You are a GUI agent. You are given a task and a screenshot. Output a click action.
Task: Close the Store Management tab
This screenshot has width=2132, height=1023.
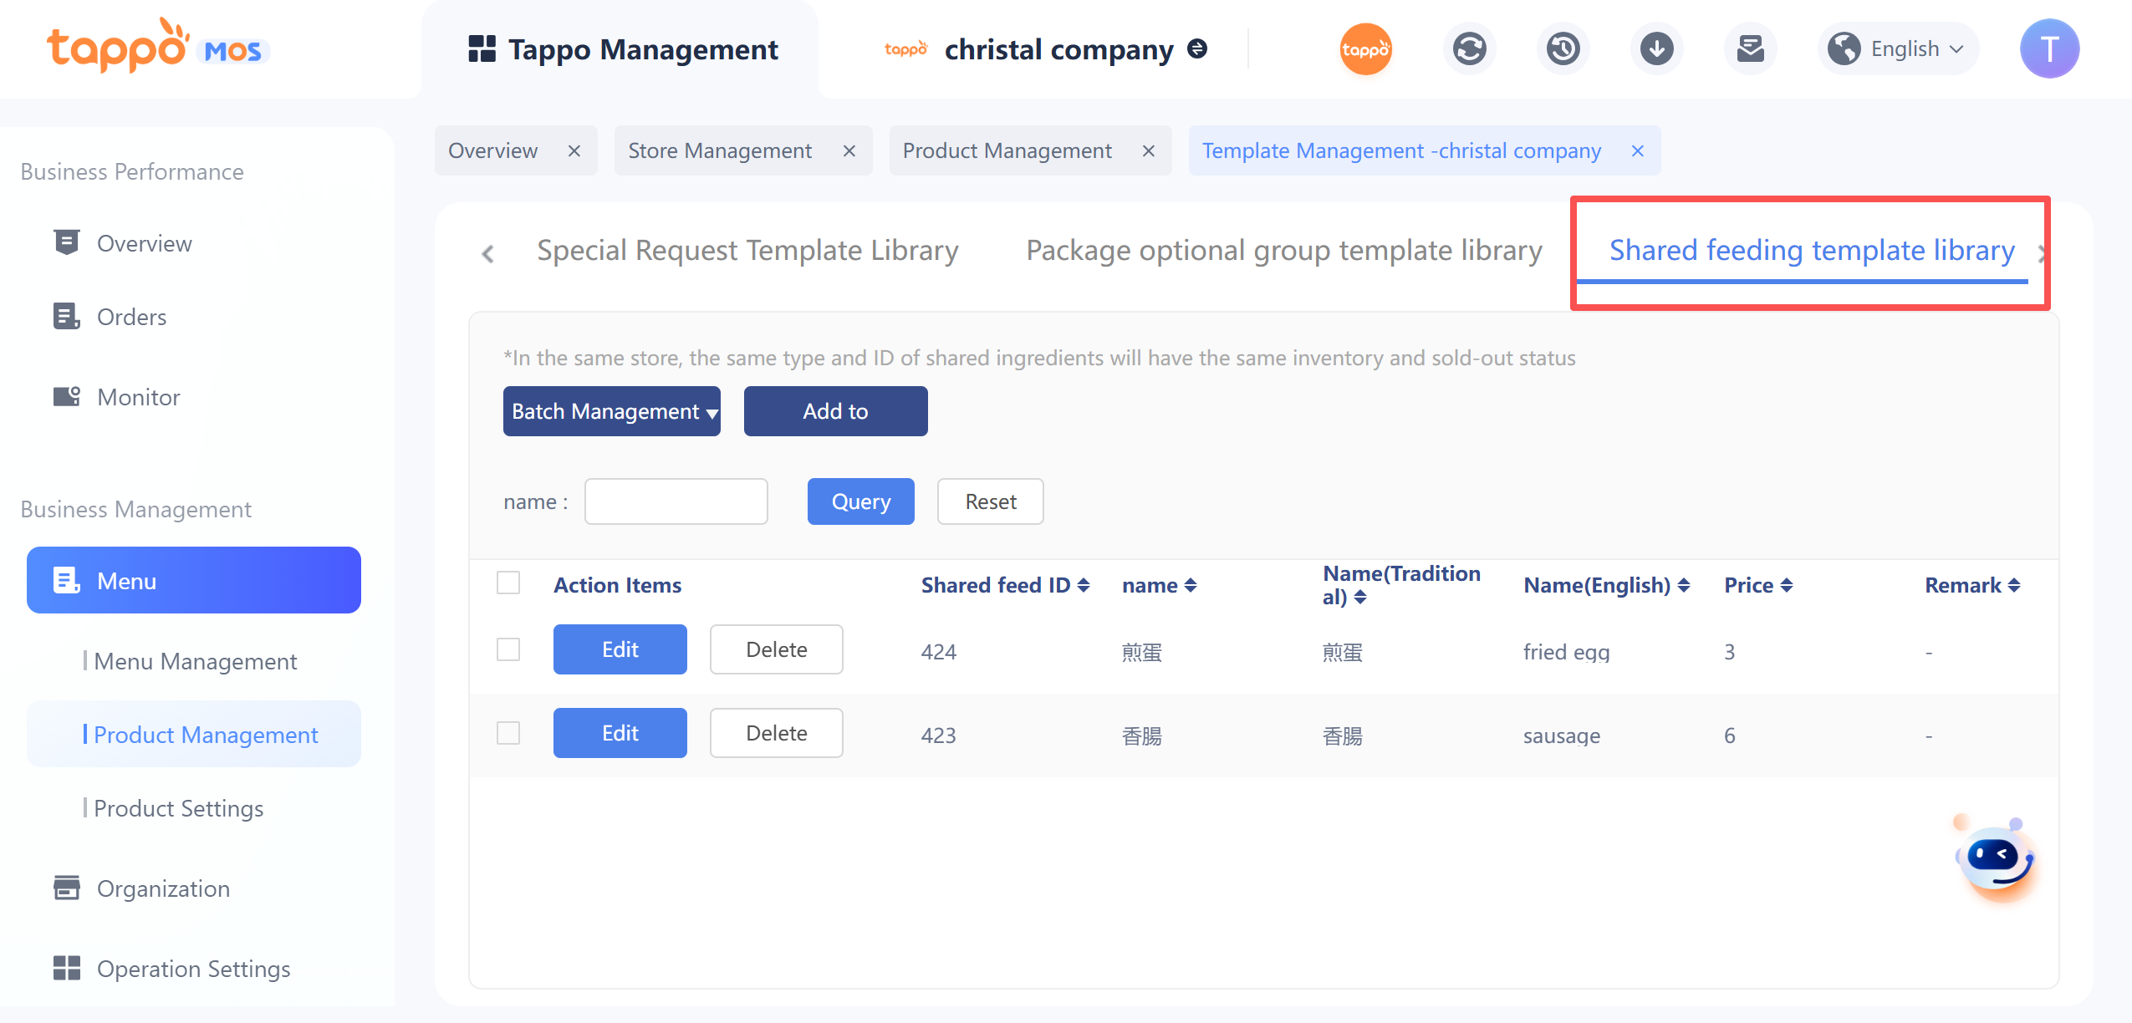[849, 151]
